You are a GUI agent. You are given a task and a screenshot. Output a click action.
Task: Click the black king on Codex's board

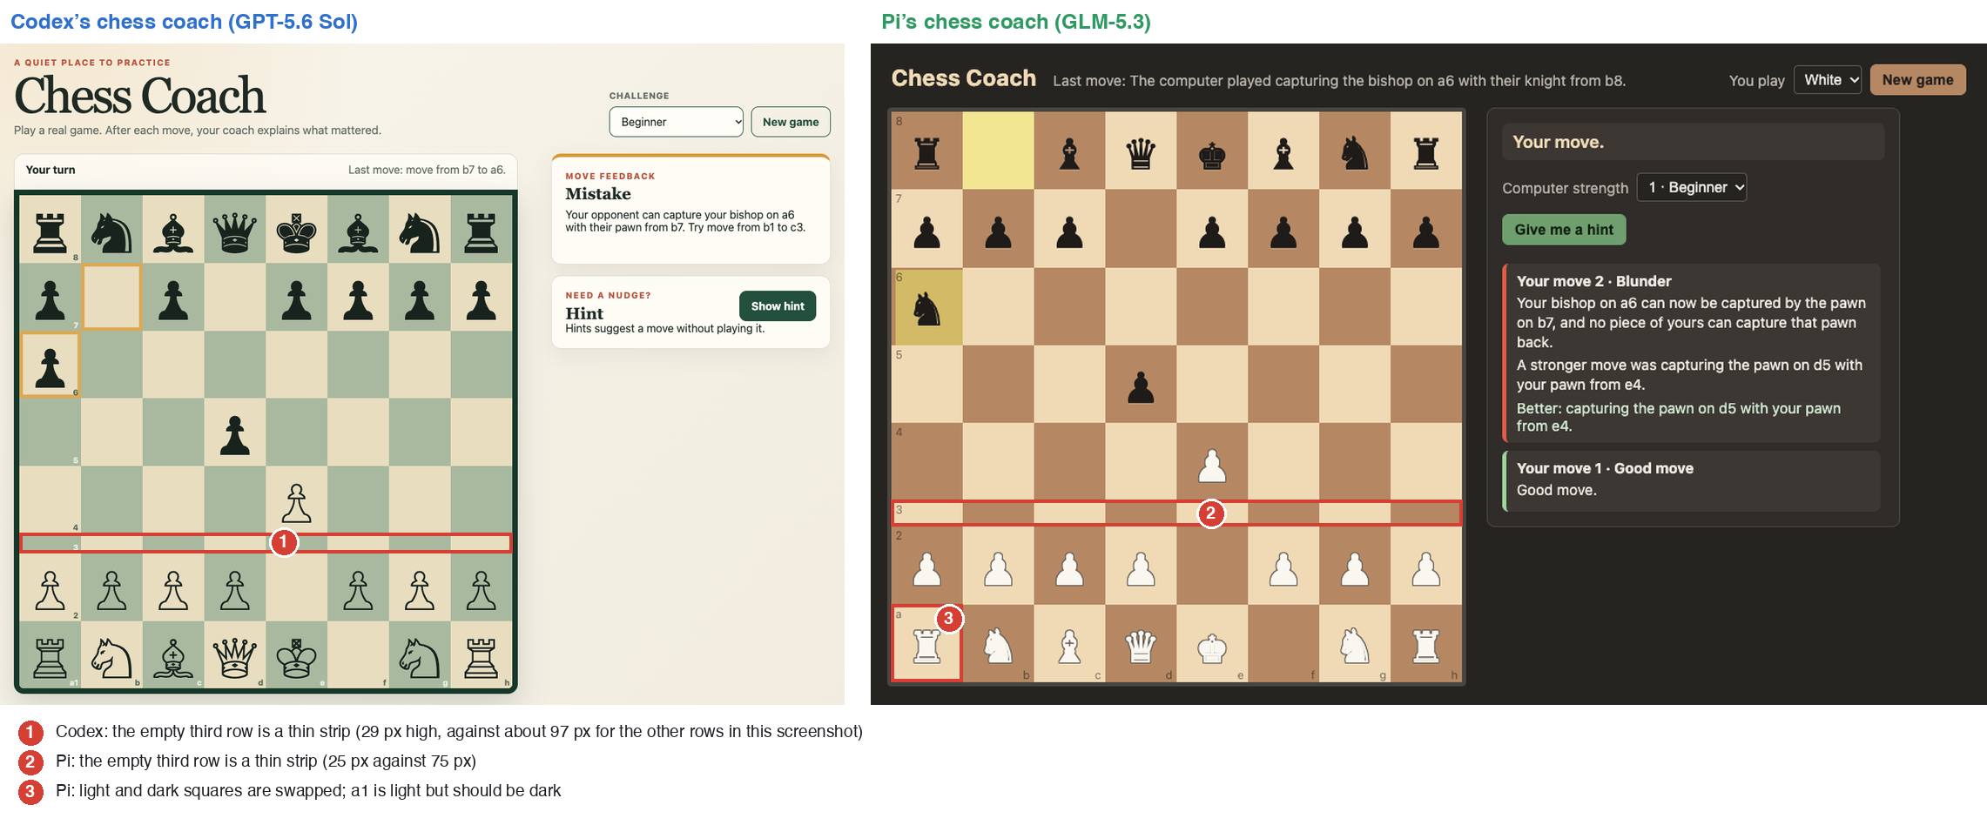click(x=296, y=232)
